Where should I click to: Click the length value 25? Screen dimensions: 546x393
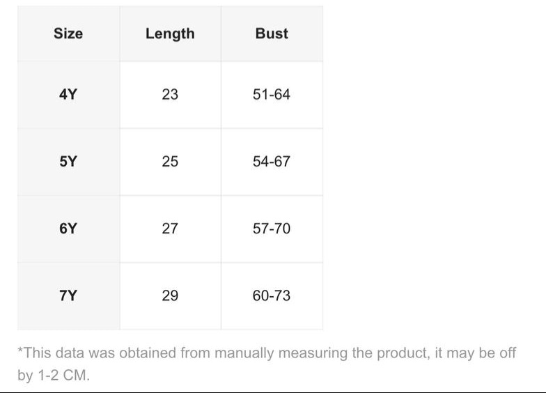(170, 162)
